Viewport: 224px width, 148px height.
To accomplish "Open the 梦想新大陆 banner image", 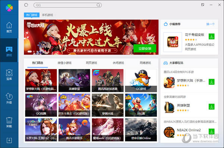I will click(x=91, y=37).
